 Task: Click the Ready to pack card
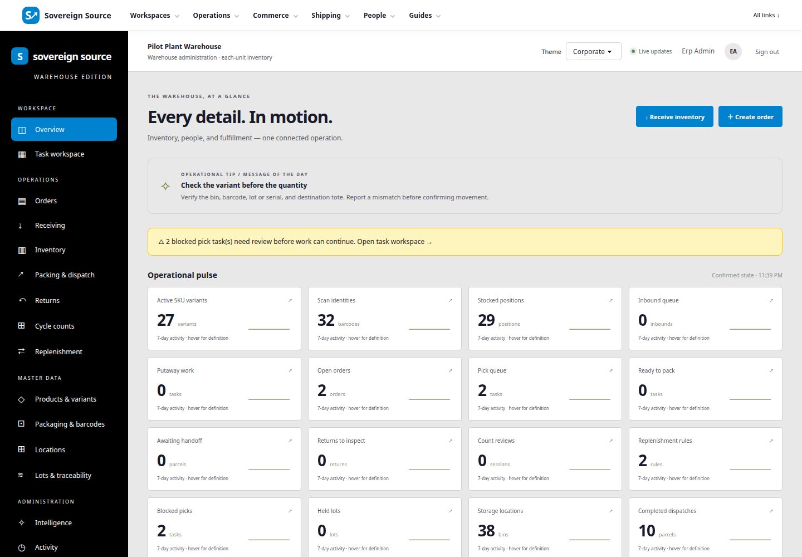706,389
